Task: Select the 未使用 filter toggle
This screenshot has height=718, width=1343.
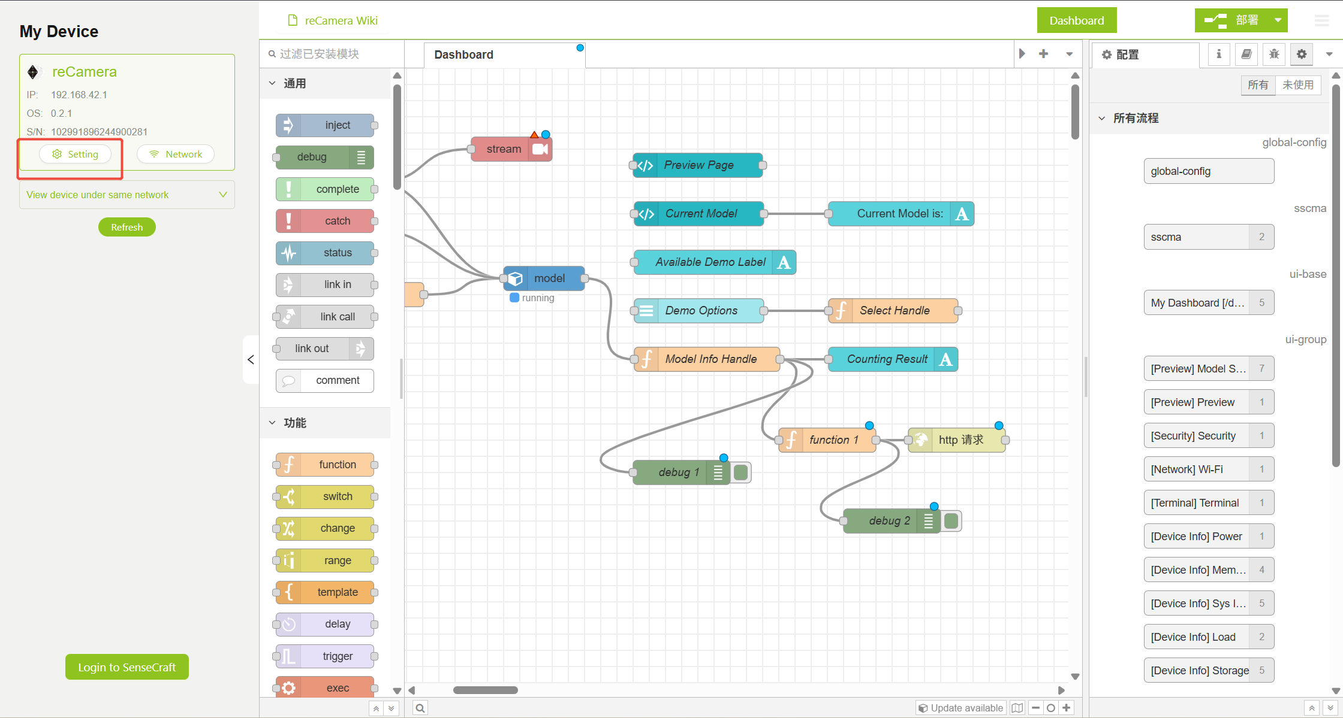Action: click(x=1297, y=85)
